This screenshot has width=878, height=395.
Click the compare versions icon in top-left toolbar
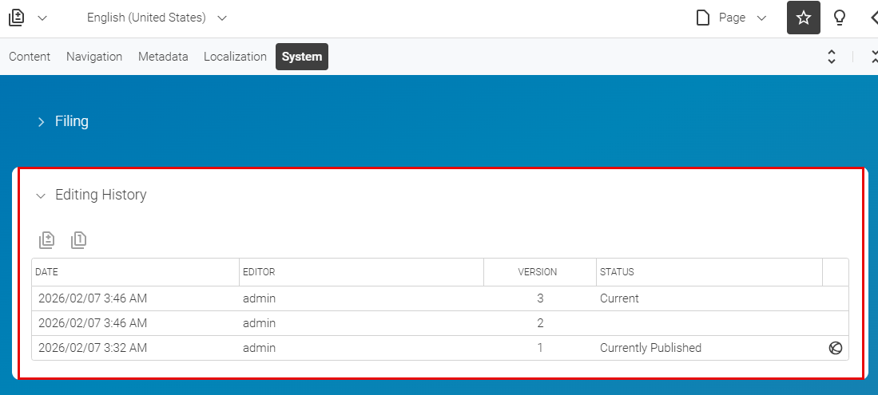(x=17, y=18)
